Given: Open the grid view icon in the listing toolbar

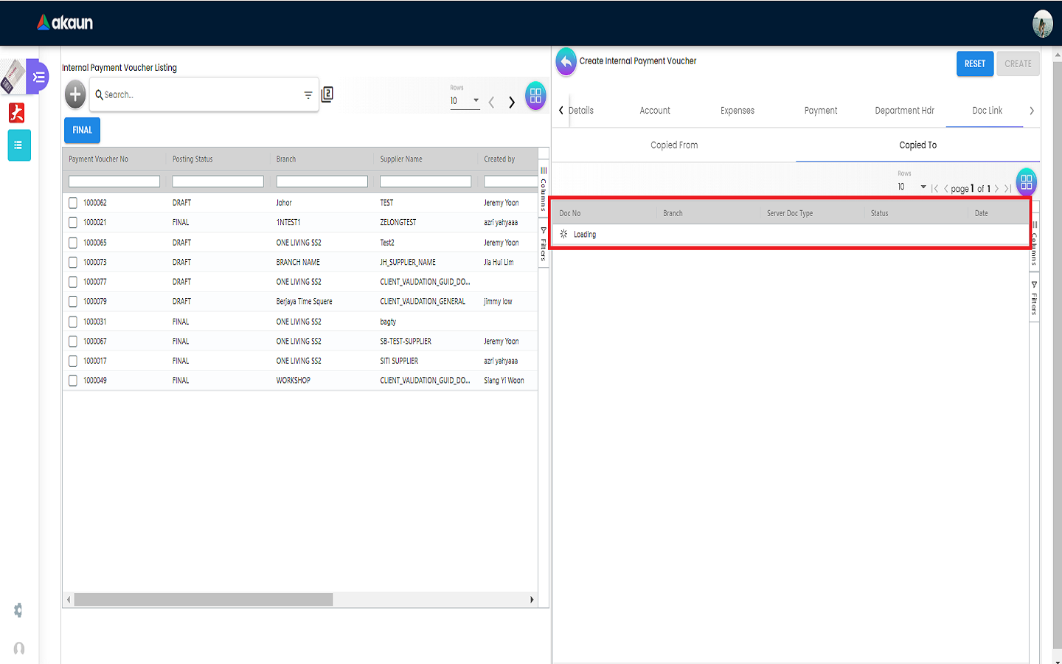Looking at the screenshot, I should coord(535,96).
